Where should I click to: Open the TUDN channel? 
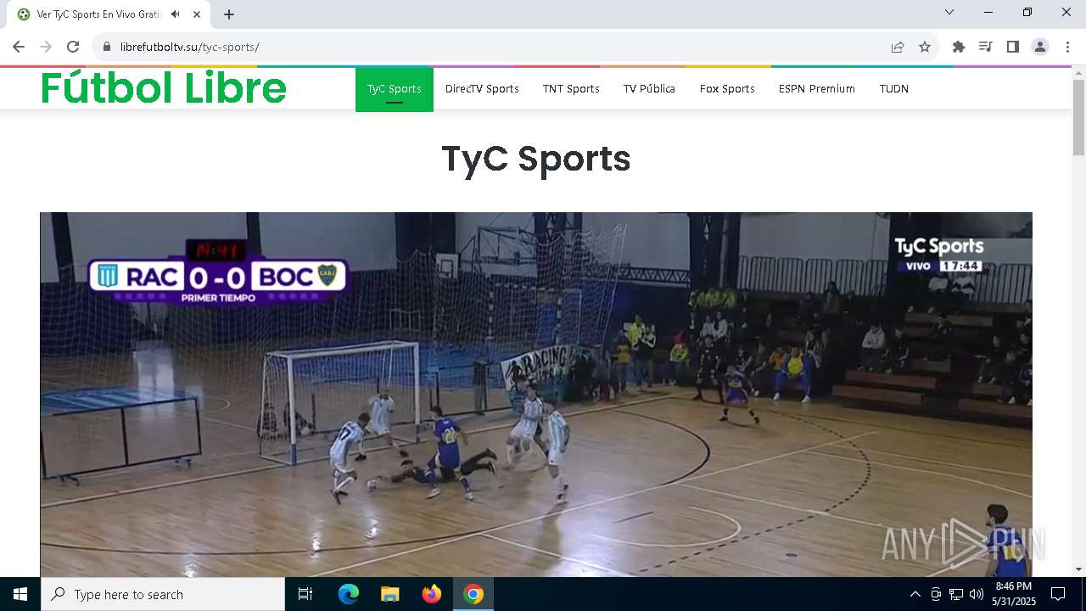pyautogui.click(x=894, y=88)
